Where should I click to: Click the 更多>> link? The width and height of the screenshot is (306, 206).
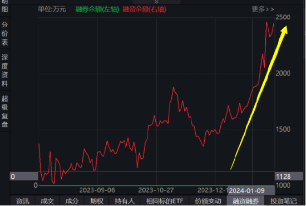263,9
